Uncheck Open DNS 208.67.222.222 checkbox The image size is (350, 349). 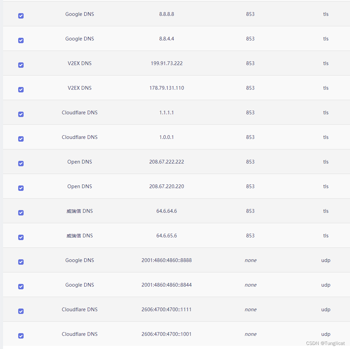(21, 164)
